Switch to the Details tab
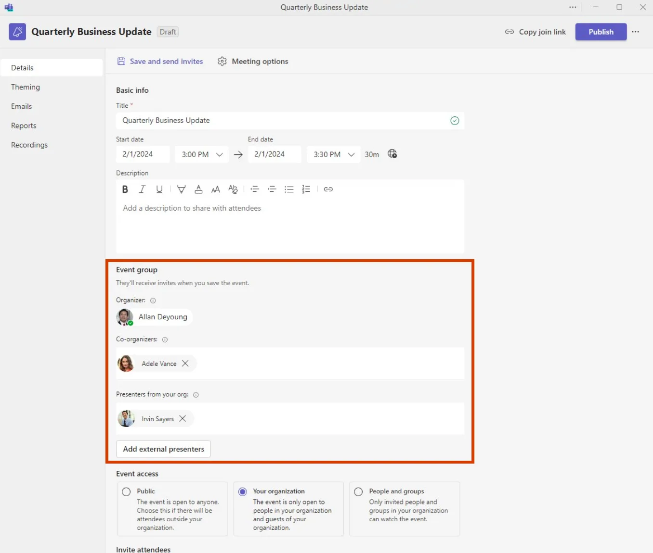653x553 pixels. 51,68
